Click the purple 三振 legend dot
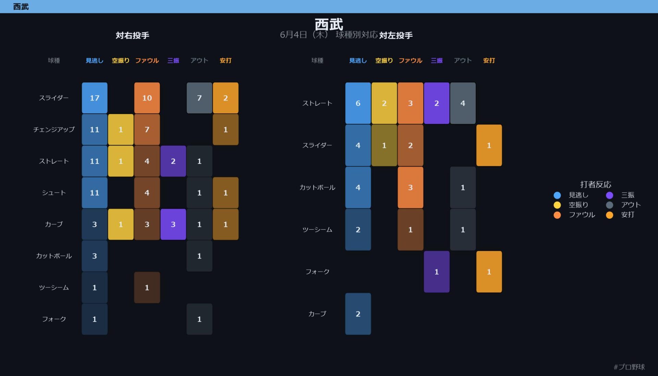 point(609,195)
